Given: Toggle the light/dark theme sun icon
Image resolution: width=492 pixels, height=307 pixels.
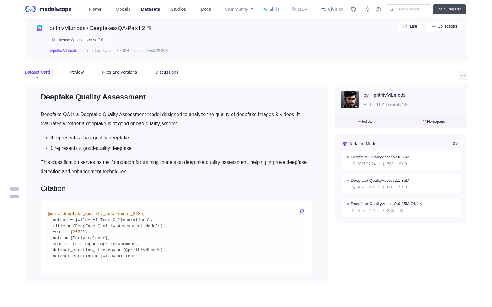Looking at the screenshot, I should (x=367, y=9).
